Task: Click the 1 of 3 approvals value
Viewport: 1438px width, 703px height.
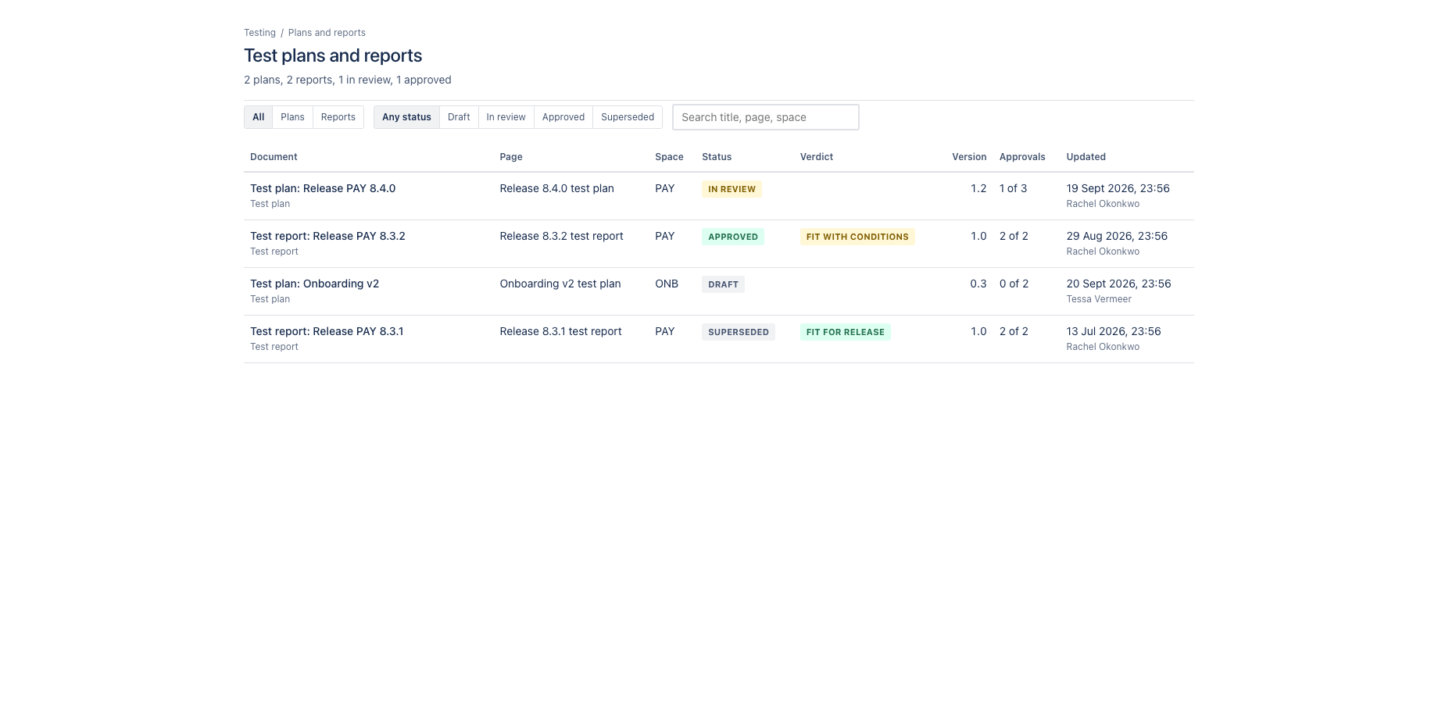Action: [1014, 188]
